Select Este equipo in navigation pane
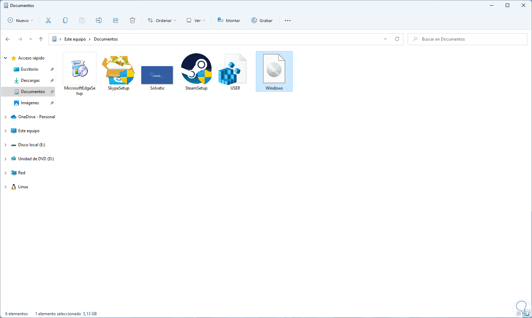The image size is (532, 318). [x=29, y=131]
